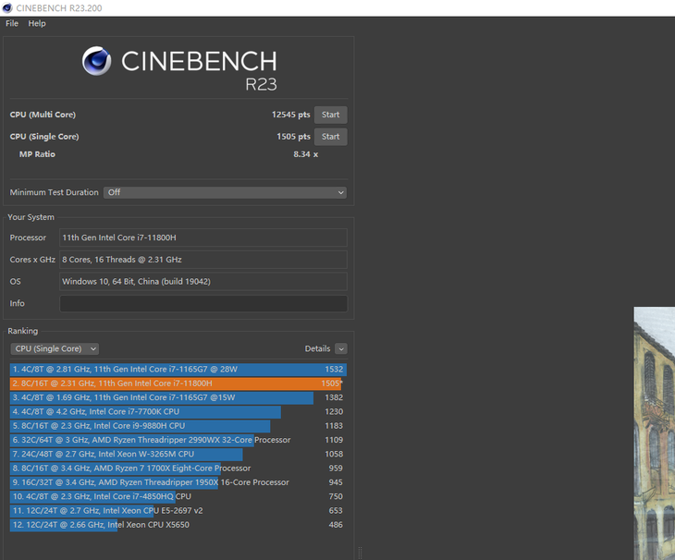Screen dimensions: 675x560
Task: Select the Core i7-7700K ranking row
Action: [x=176, y=411]
